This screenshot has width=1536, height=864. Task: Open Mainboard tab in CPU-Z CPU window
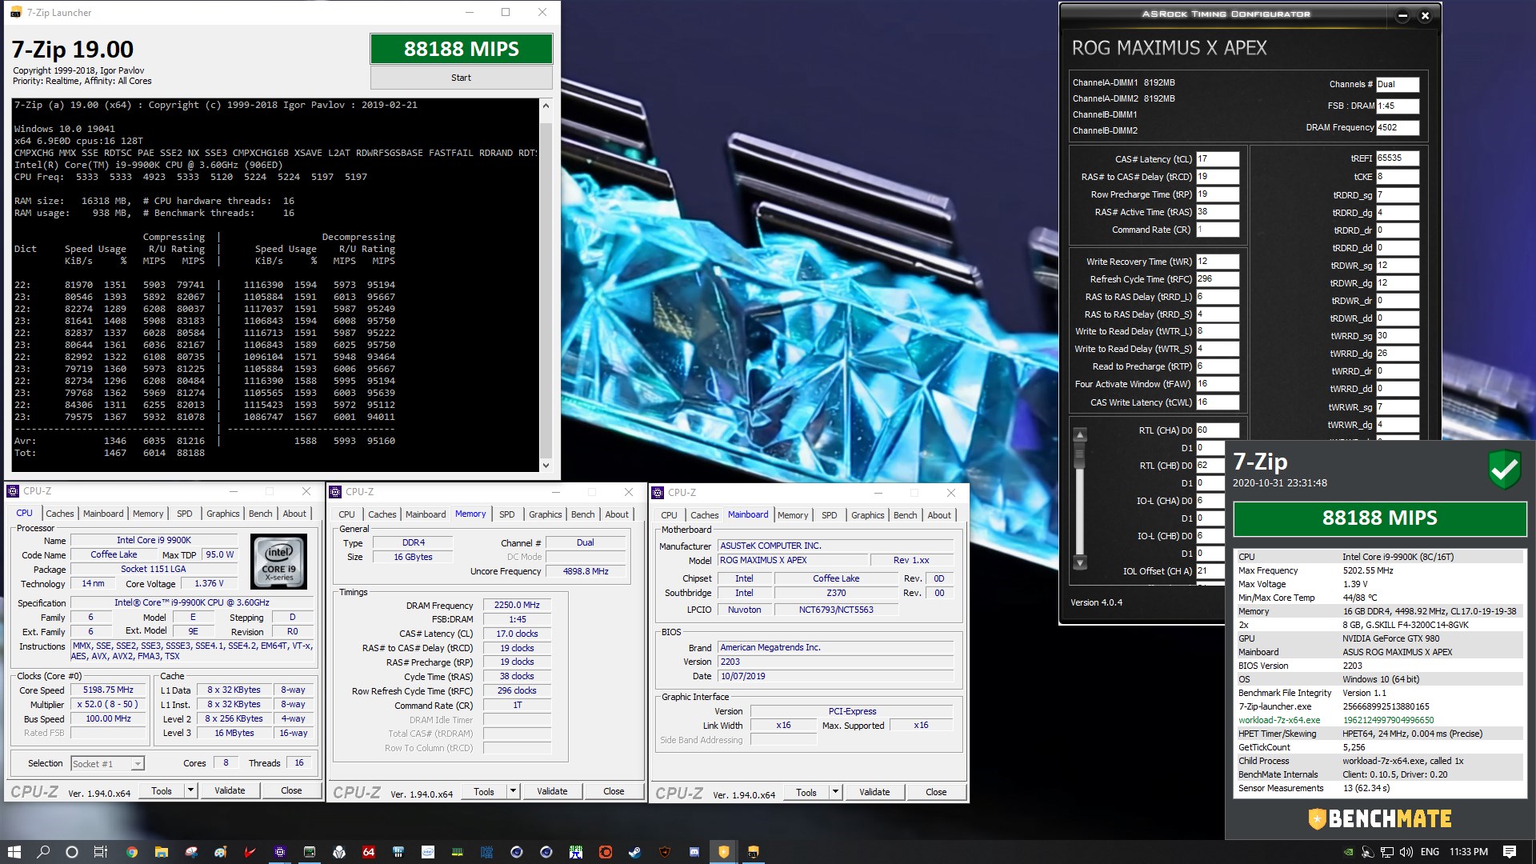pos(103,514)
